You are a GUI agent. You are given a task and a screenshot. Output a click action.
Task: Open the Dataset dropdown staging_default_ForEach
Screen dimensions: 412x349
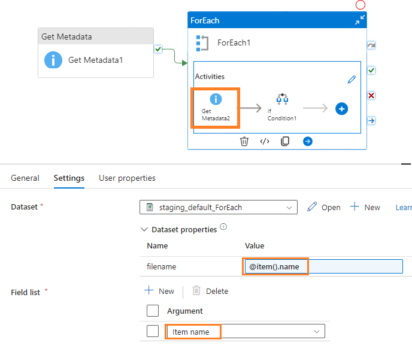218,207
